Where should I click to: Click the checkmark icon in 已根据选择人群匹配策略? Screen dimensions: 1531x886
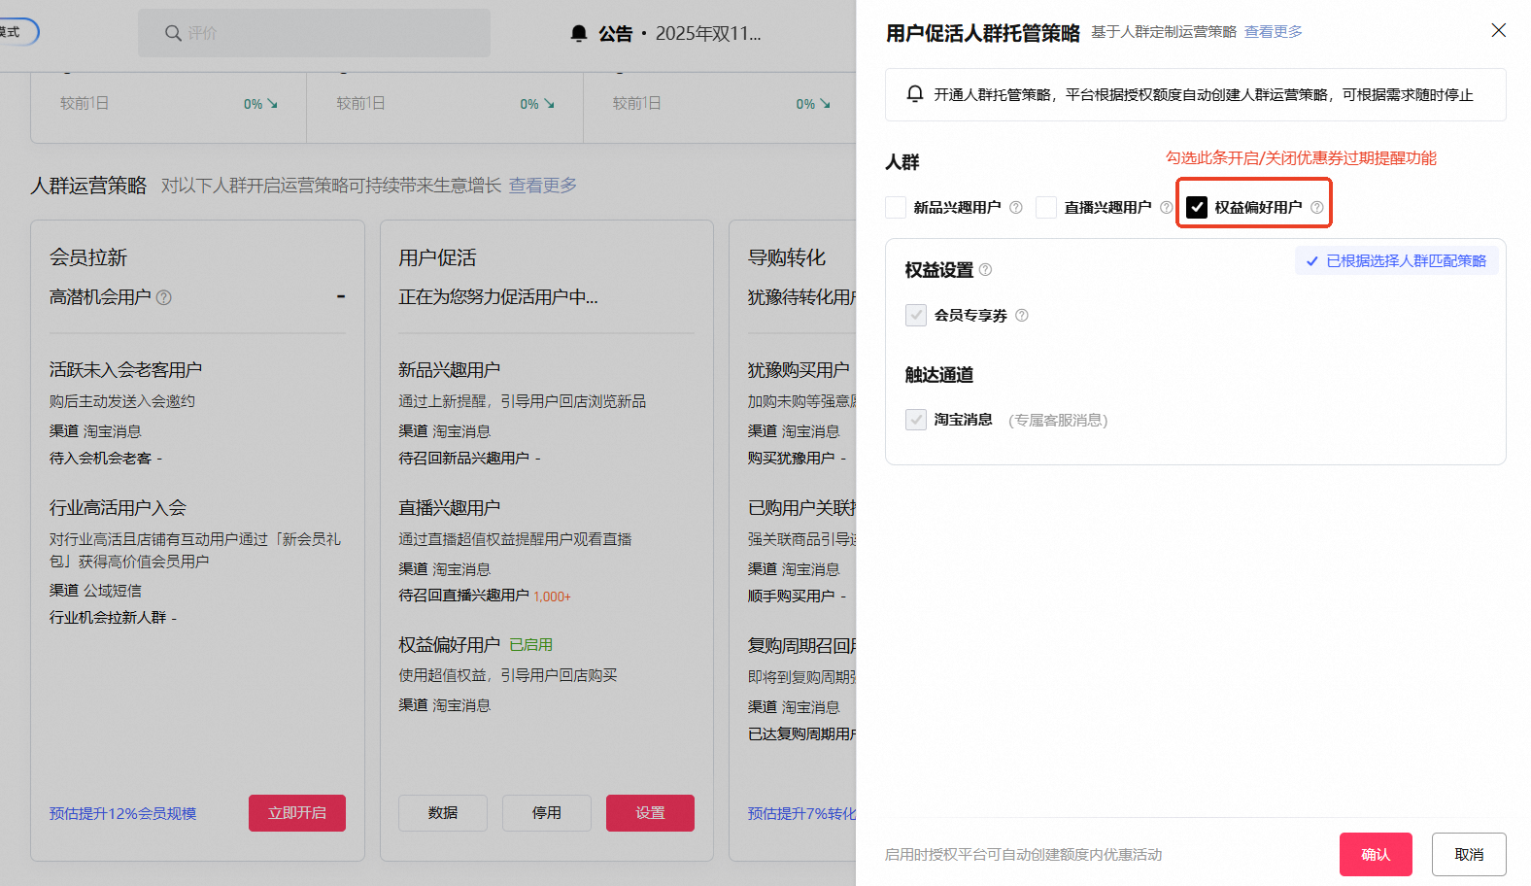(1312, 261)
